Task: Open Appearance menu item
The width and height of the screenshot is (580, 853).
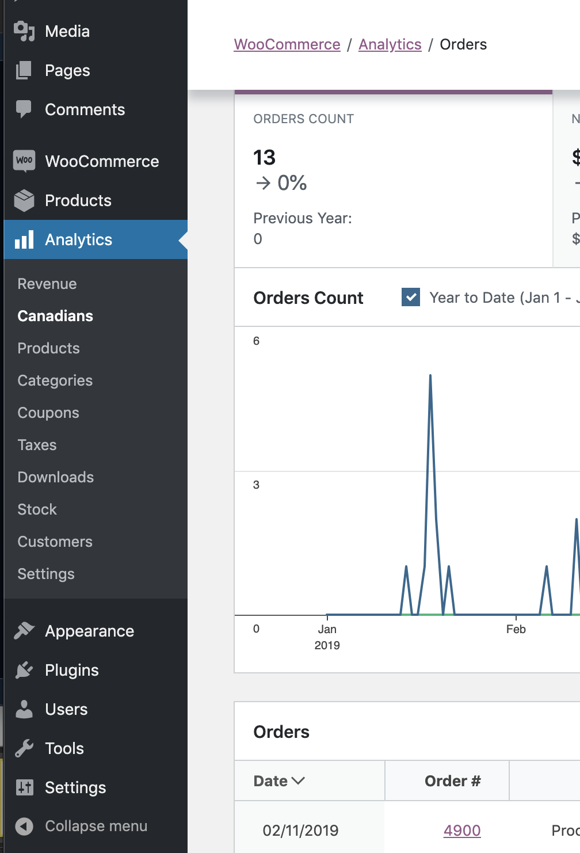Action: click(x=90, y=631)
